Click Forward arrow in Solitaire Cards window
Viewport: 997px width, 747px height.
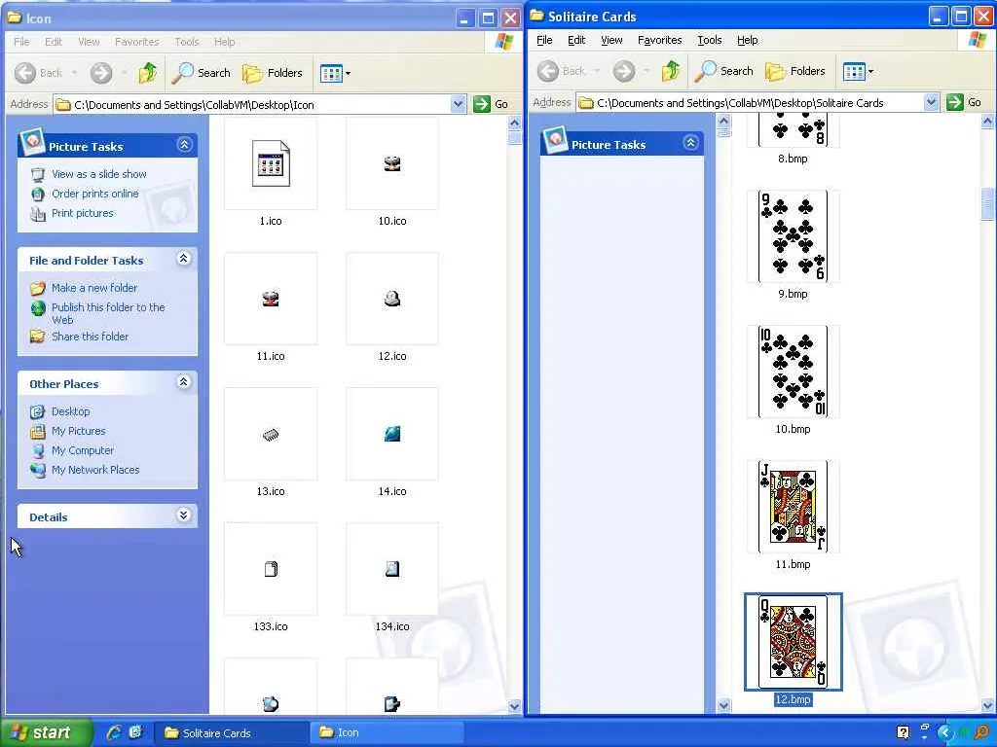click(624, 71)
